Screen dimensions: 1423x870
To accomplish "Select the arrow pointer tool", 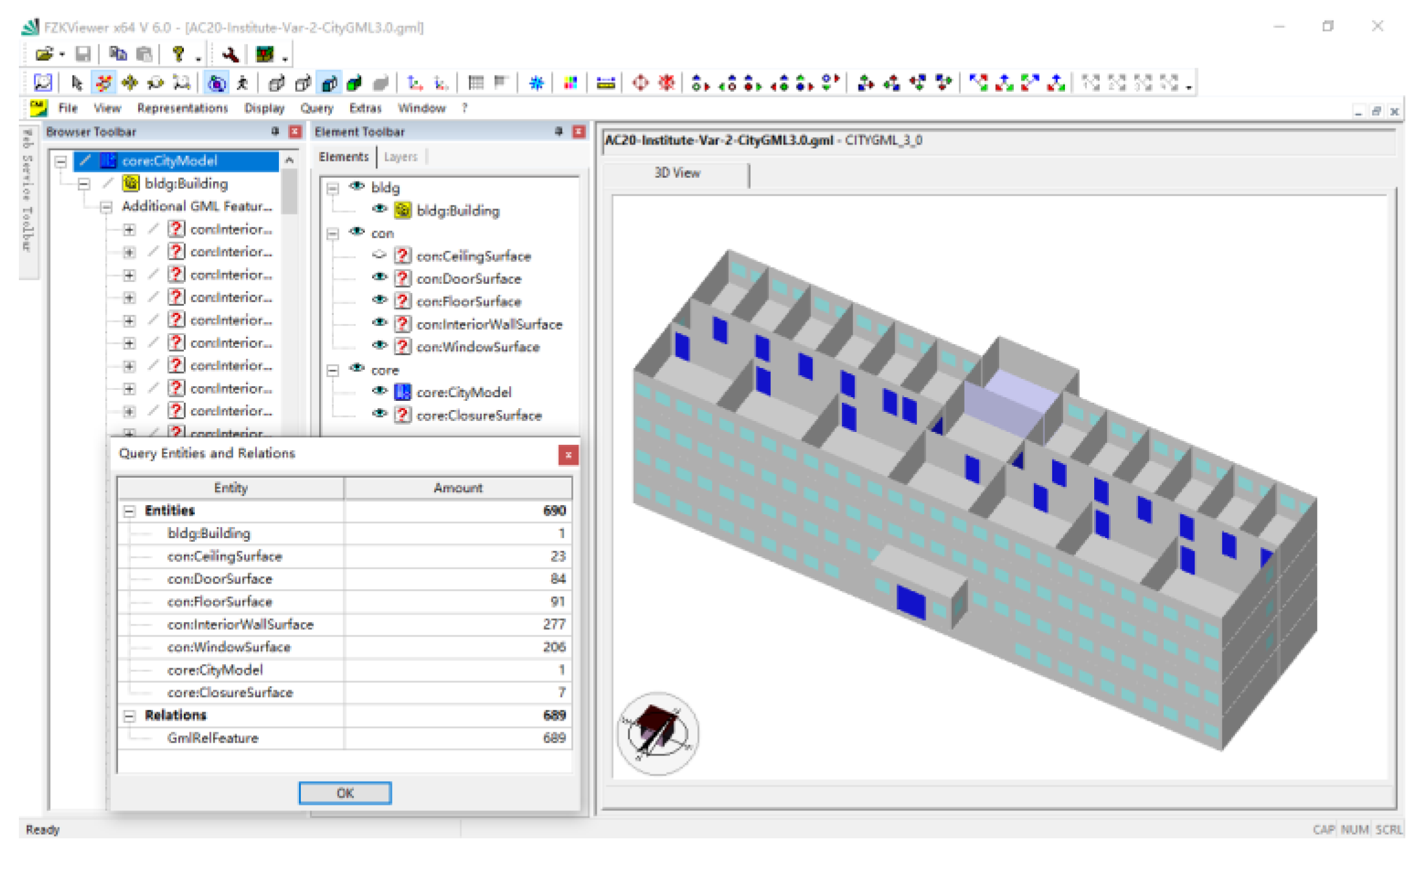I will click(x=77, y=82).
